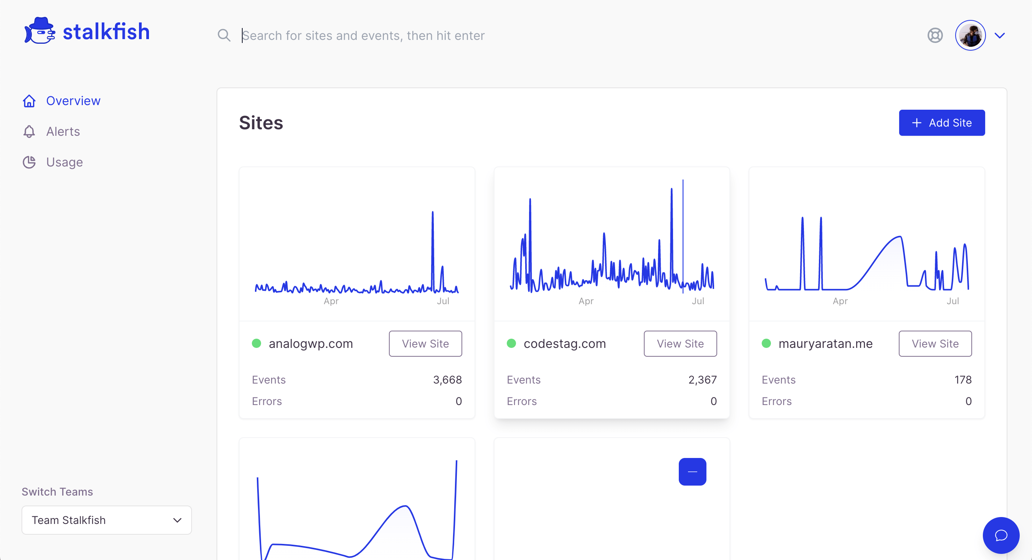Click the Usage pie chart icon
The height and width of the screenshot is (560, 1032).
tap(29, 162)
